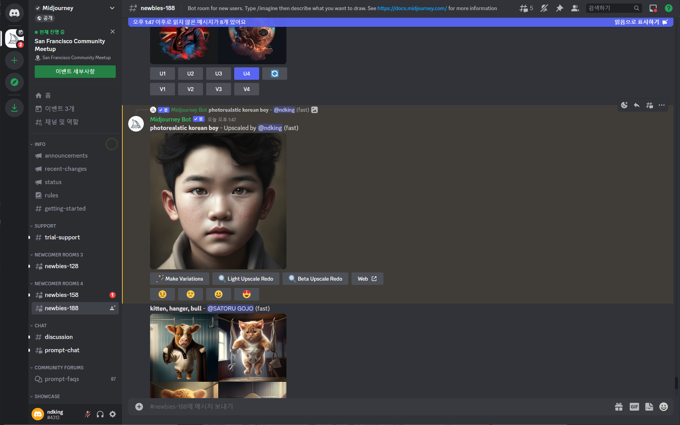This screenshot has width=680, height=425.
Task: Click Make Variations button
Action: 180,279
